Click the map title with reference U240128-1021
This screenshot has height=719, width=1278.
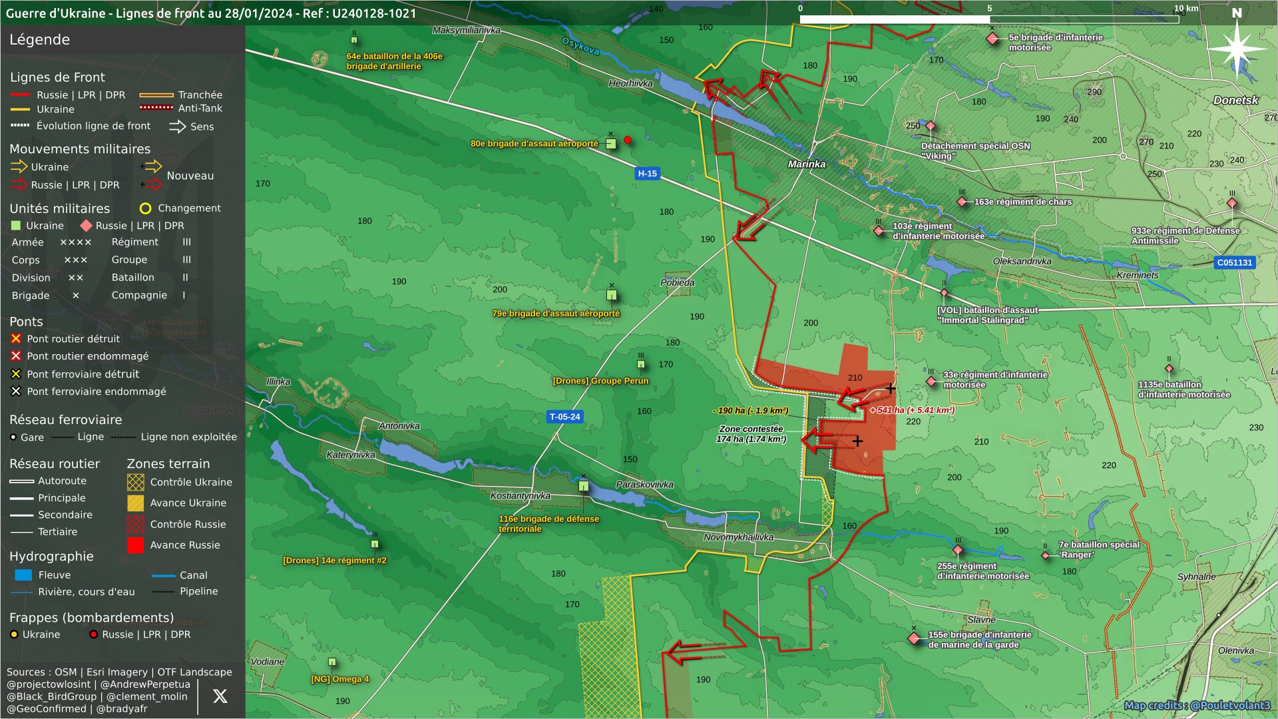click(x=211, y=13)
